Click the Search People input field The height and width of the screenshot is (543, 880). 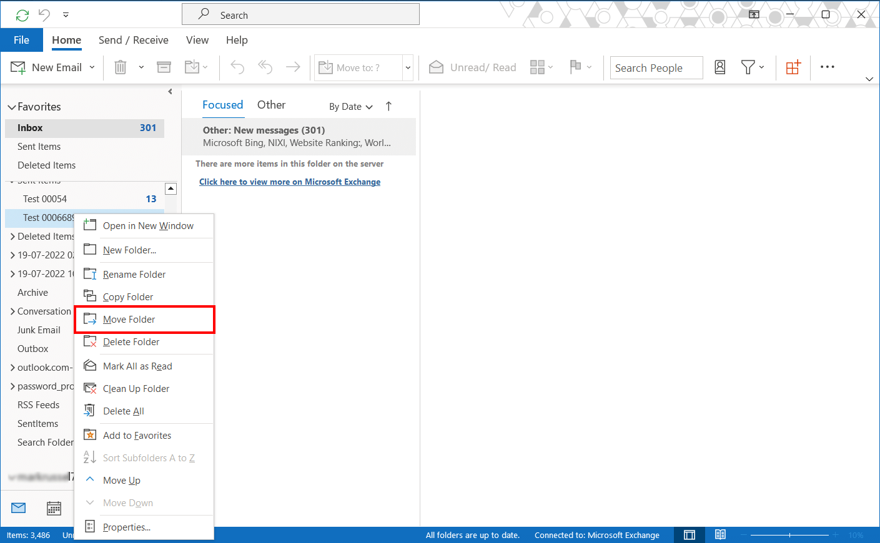(x=656, y=68)
